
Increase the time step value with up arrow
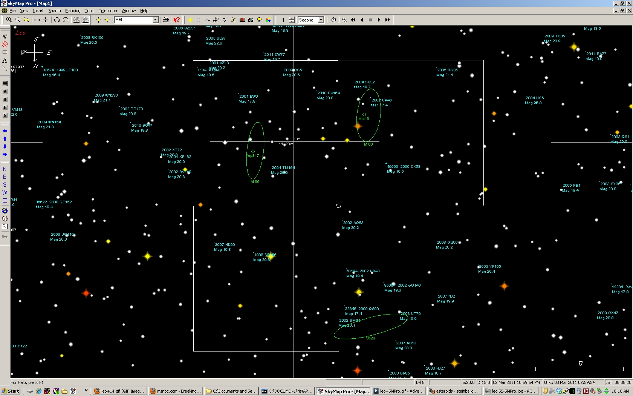point(292,18)
